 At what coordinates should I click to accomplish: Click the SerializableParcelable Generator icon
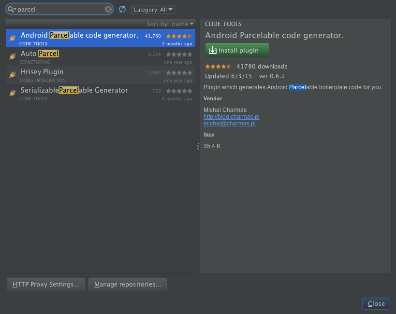(x=12, y=93)
